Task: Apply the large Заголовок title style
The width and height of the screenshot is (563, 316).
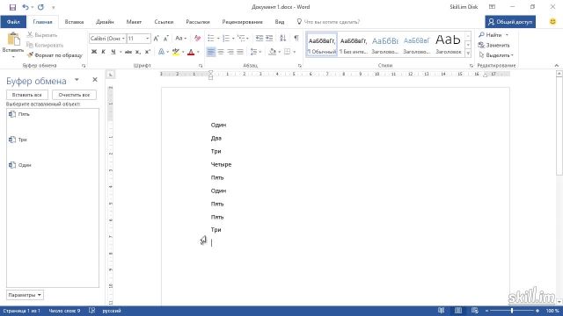Action: [448, 45]
